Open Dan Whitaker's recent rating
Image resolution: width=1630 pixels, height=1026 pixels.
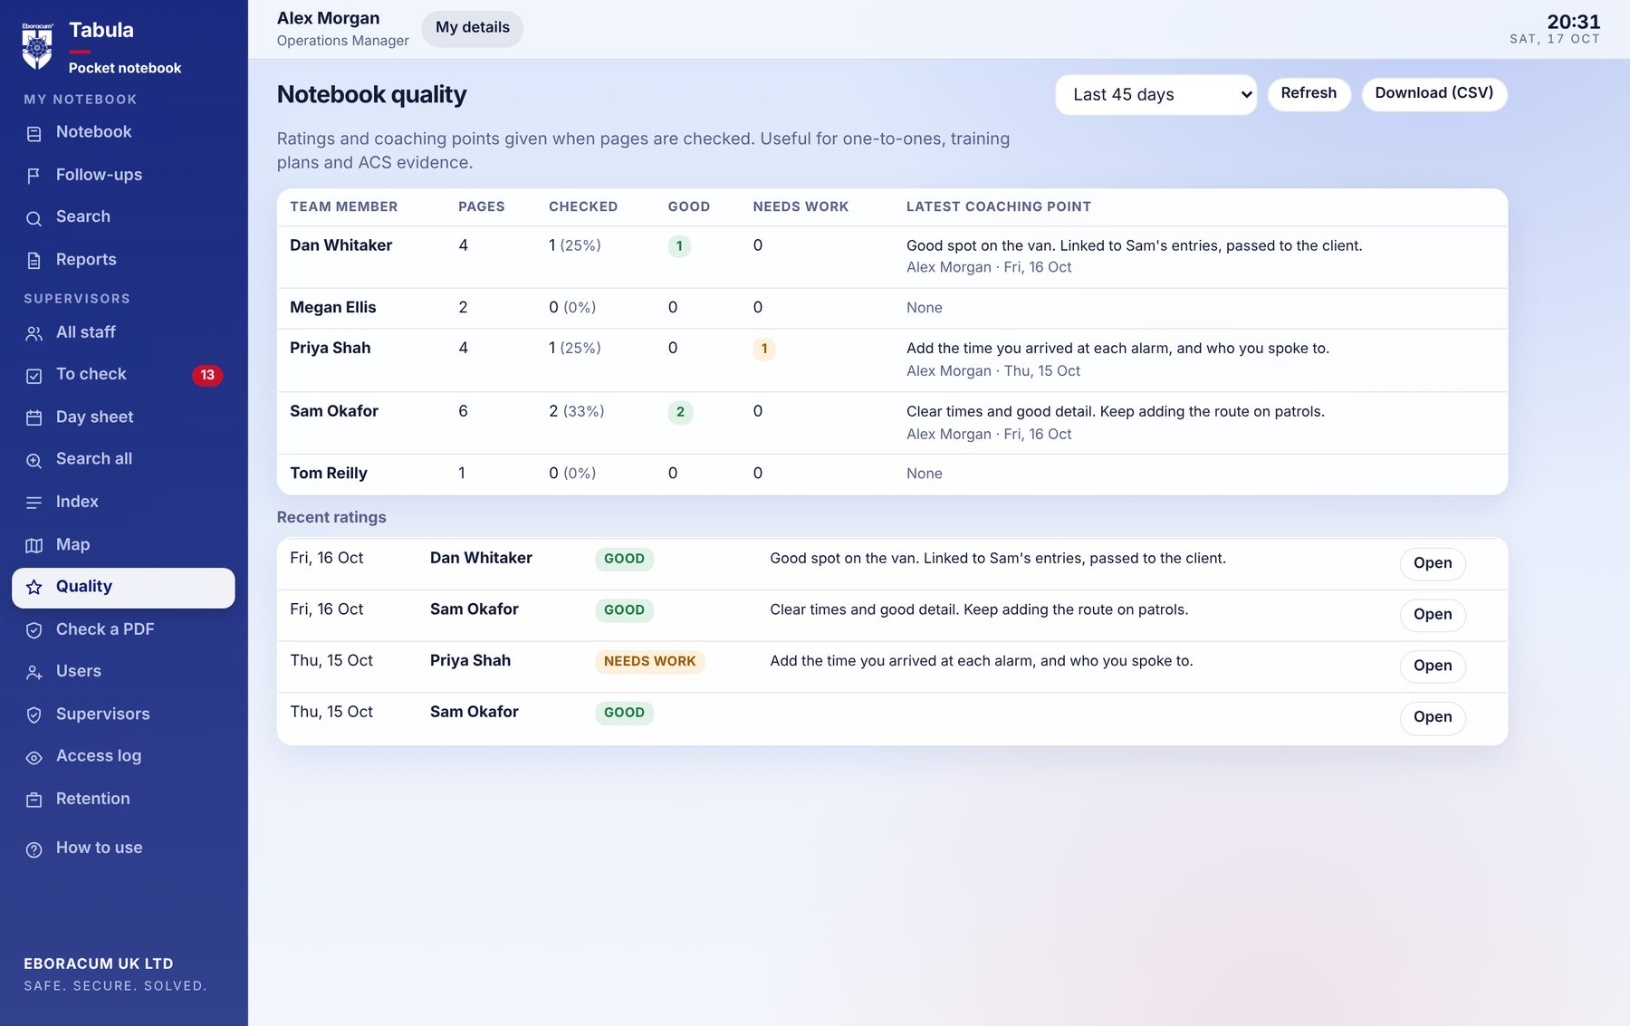pos(1433,563)
